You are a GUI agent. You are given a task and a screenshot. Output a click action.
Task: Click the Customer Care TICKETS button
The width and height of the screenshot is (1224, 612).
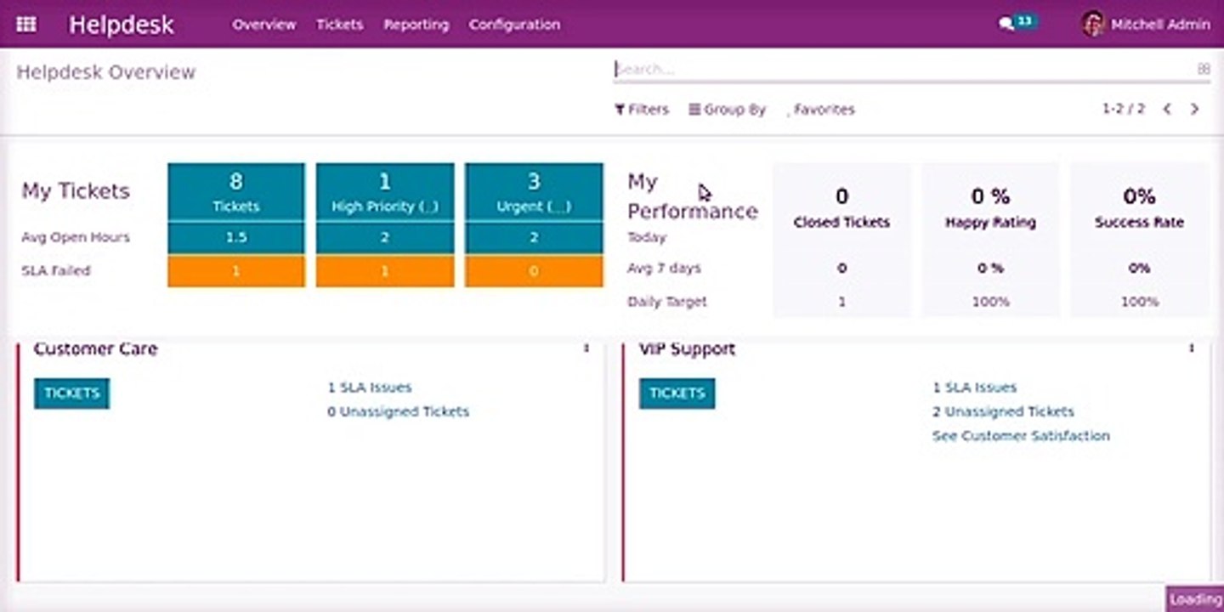coord(71,394)
